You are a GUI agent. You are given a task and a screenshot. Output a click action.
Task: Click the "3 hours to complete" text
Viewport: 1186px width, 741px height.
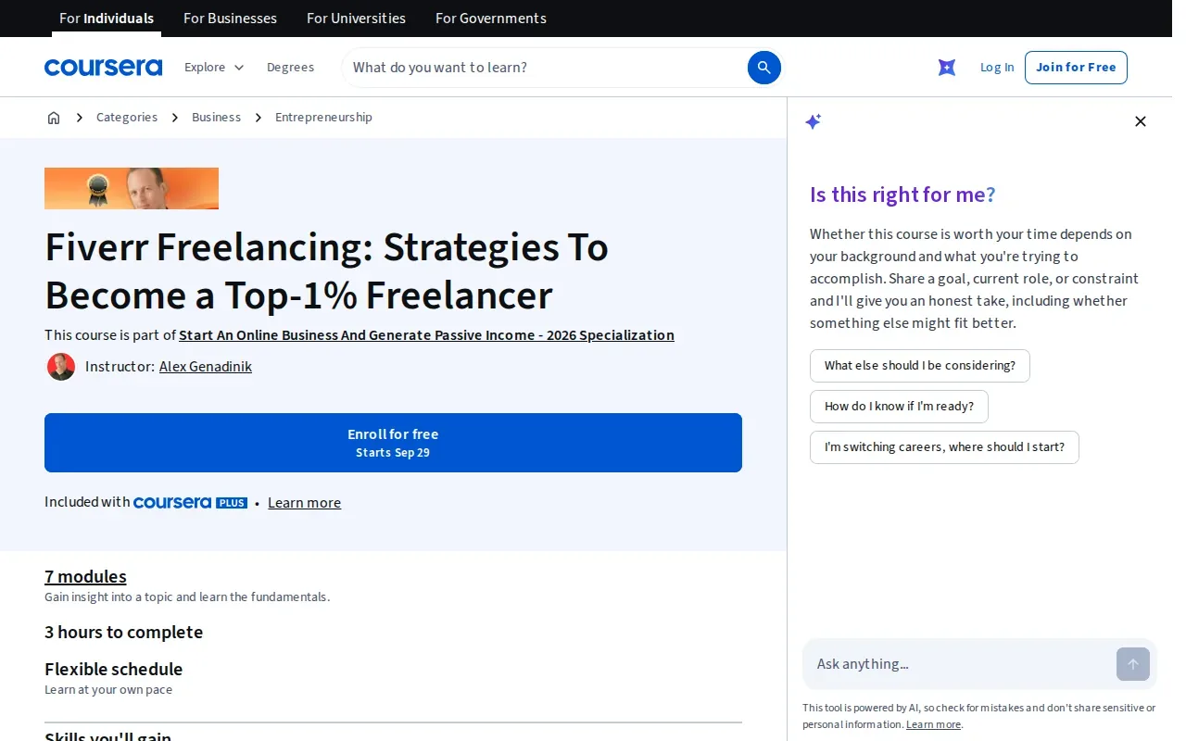(x=123, y=633)
